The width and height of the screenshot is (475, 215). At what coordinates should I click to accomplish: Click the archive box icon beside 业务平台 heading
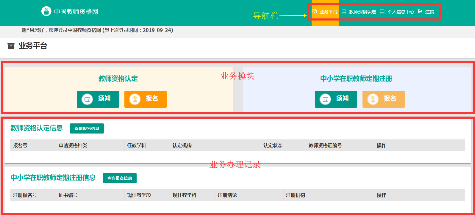pos(11,46)
